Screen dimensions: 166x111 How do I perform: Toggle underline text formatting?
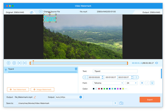(x=152, y=83)
